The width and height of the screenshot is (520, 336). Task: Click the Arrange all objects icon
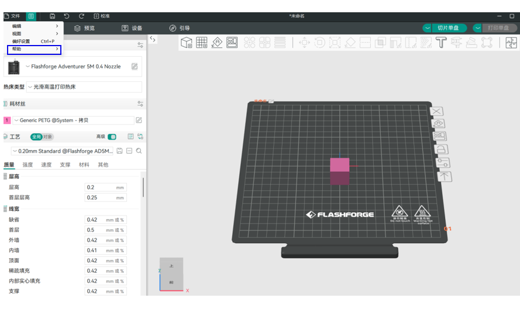[232, 43]
